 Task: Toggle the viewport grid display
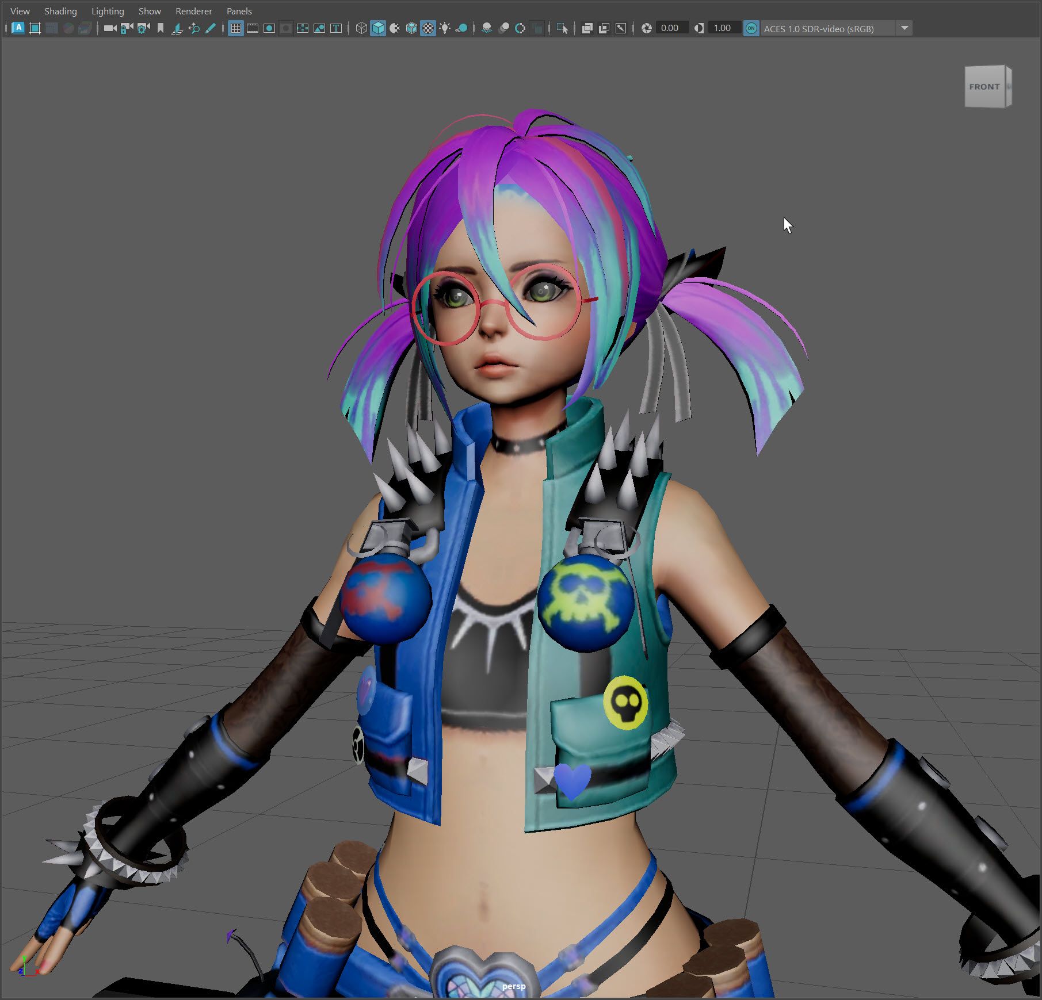click(x=235, y=28)
